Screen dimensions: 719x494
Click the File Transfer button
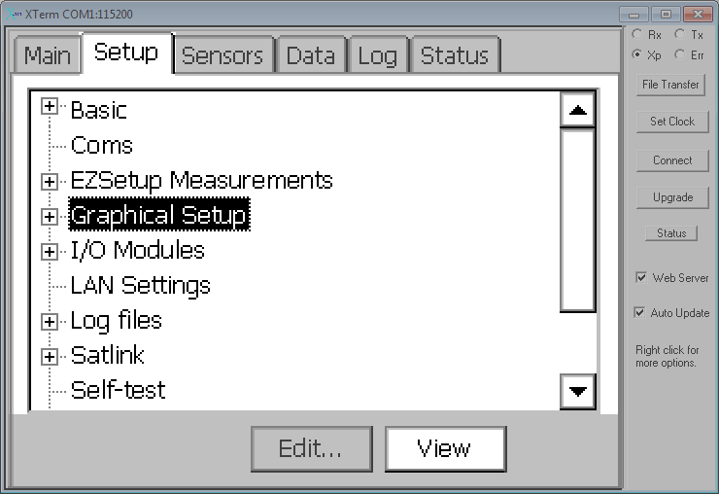coord(670,85)
